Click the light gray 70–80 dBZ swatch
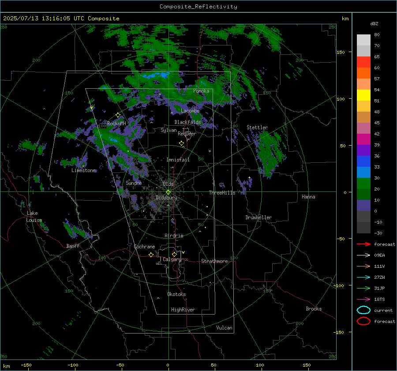 point(363,40)
